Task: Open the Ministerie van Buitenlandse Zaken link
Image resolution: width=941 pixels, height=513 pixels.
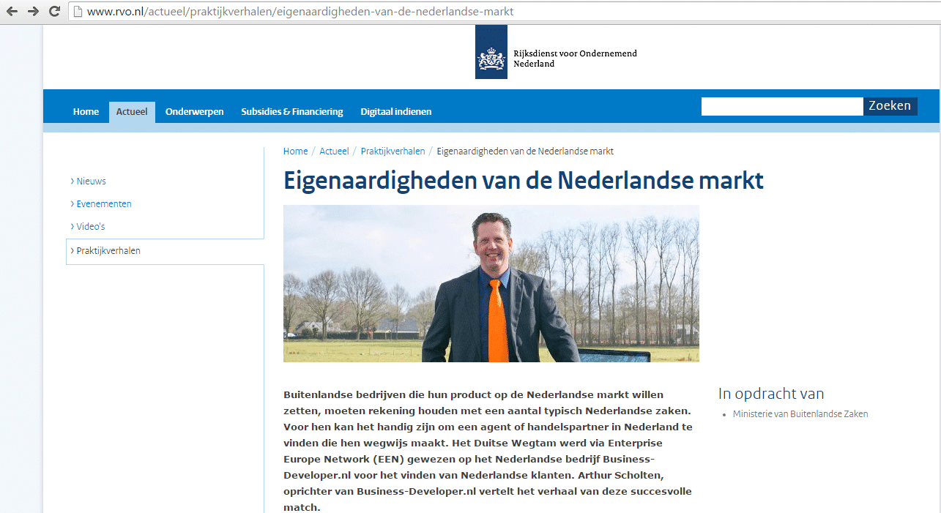Action: coord(800,414)
